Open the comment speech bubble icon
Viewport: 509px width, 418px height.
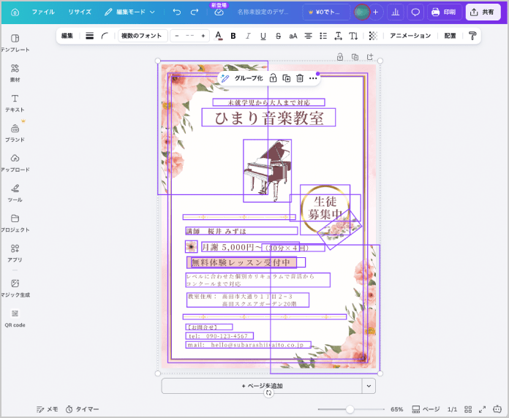tap(415, 12)
